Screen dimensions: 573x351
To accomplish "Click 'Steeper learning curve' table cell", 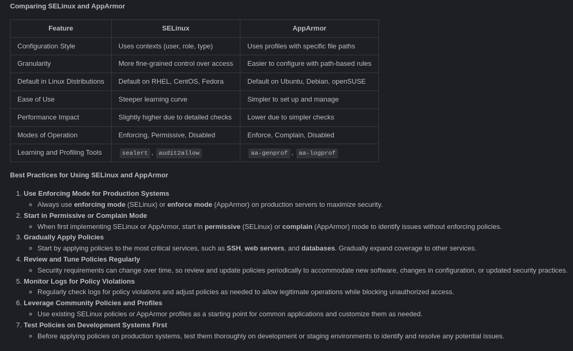I will point(153,99).
